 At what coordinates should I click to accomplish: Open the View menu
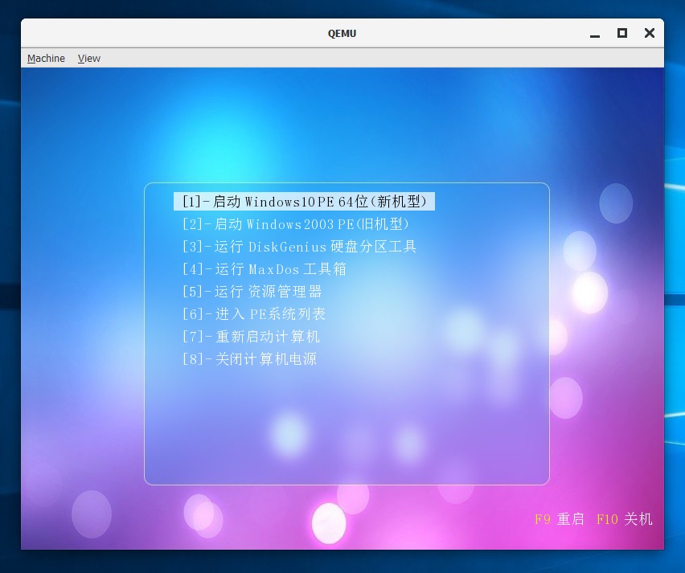pos(89,58)
